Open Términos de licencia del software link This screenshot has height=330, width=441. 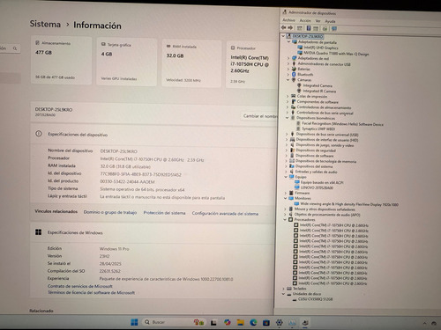point(91,292)
